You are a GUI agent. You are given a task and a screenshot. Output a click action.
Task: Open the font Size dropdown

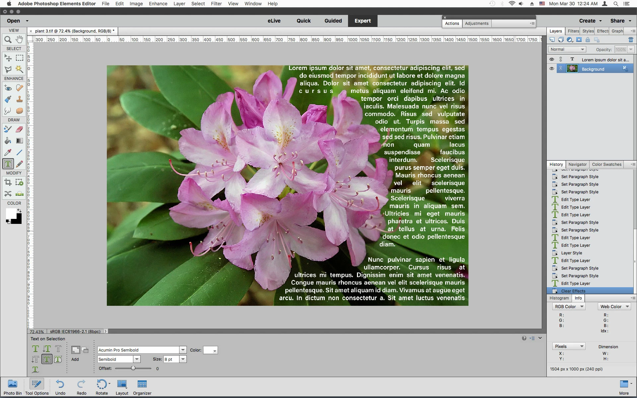(183, 359)
